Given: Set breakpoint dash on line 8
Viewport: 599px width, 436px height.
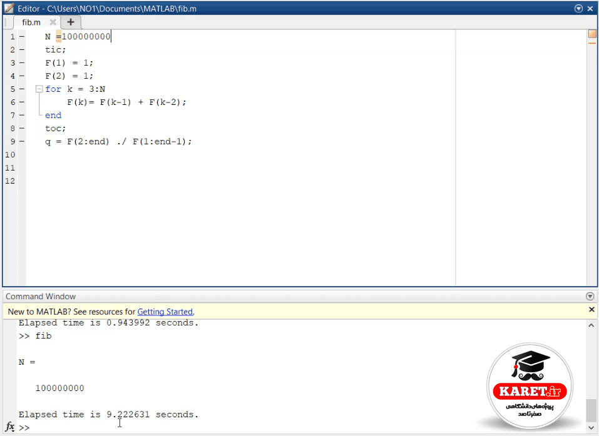Looking at the screenshot, I should [x=22, y=129].
